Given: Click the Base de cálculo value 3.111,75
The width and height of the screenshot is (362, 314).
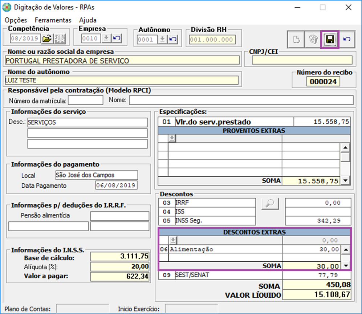Looking at the screenshot, I should (x=119, y=256).
